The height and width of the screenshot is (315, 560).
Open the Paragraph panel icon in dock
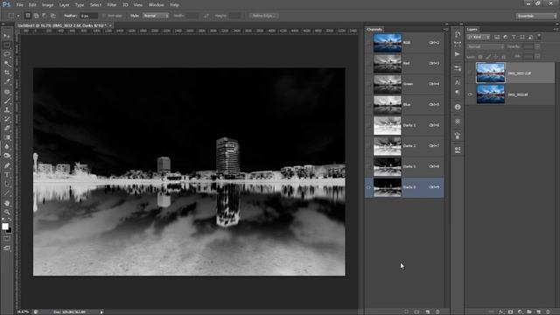point(458,93)
